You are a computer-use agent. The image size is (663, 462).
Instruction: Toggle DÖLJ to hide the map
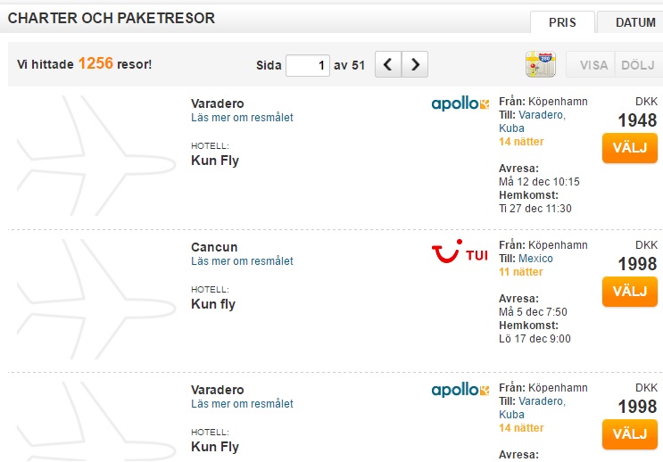point(639,65)
